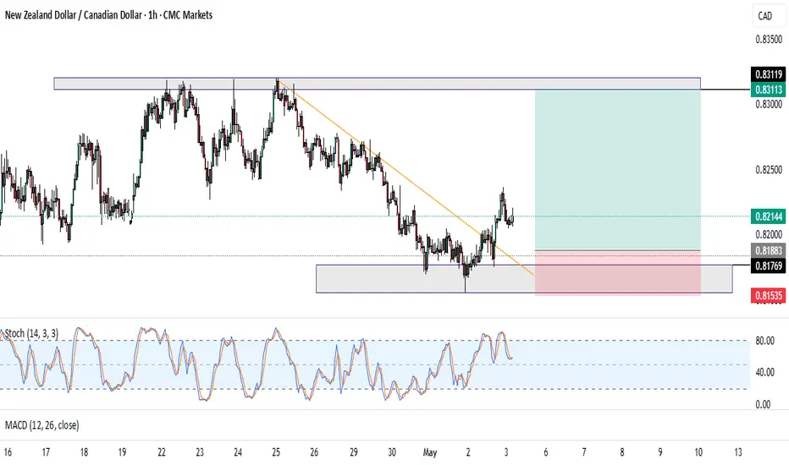Click the 25 date label on the time axis
This screenshot has width=789, height=465.
[x=276, y=452]
